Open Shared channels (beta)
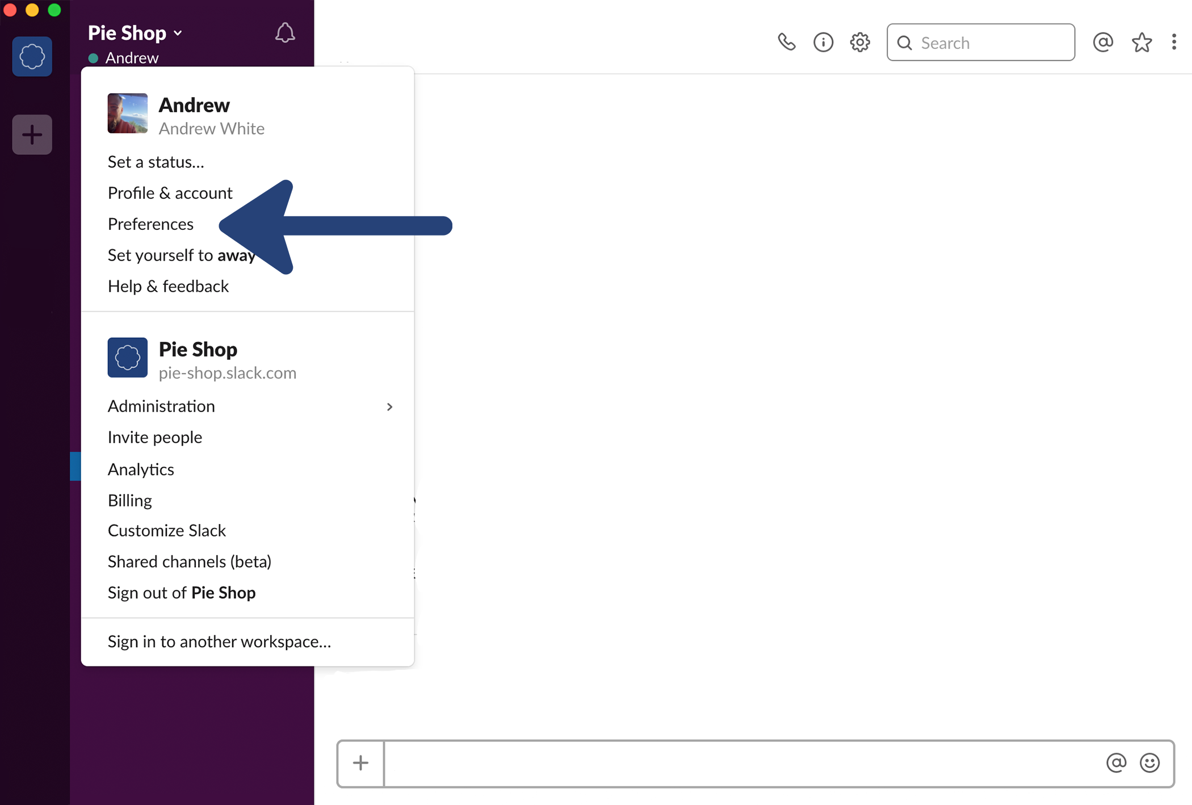 point(190,561)
